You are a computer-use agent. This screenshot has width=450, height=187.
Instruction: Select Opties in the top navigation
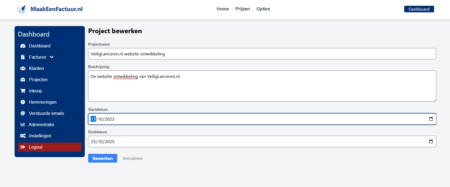[263, 9]
